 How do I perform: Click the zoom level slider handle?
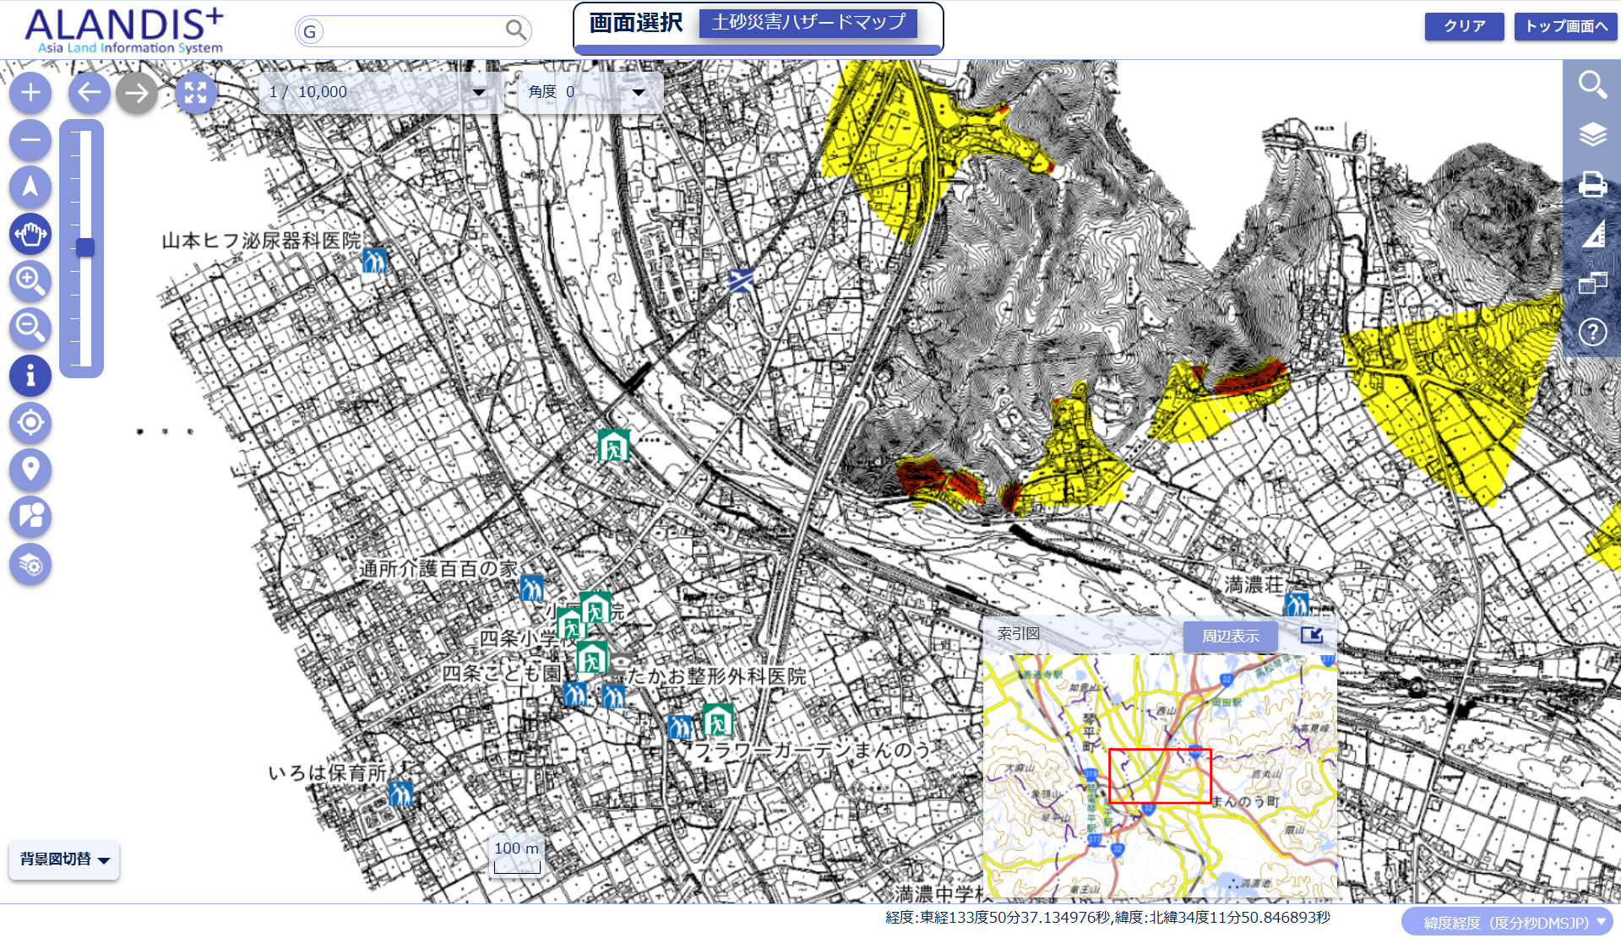click(85, 247)
